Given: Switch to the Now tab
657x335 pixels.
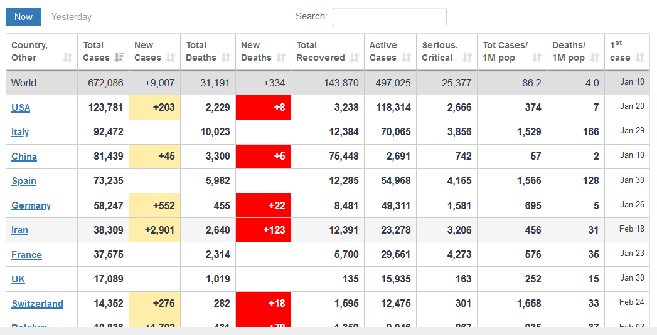Looking at the screenshot, I should (x=23, y=17).
